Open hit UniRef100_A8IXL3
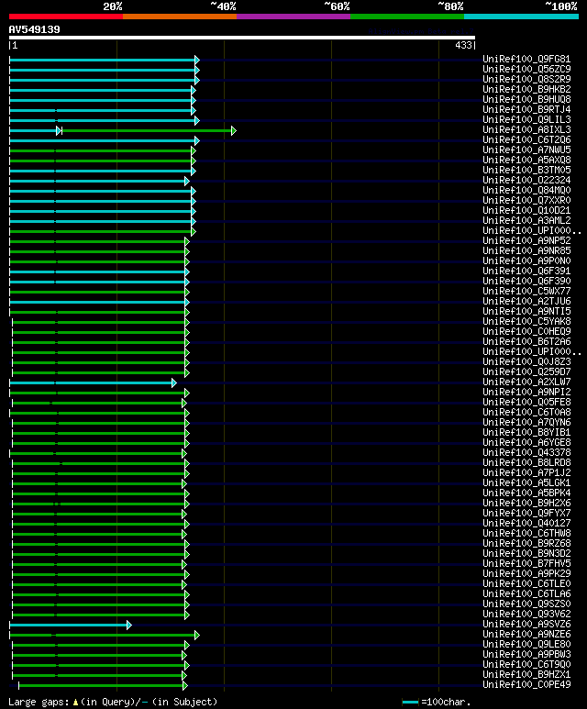Viewport: 587px width, 709px height. pos(526,129)
